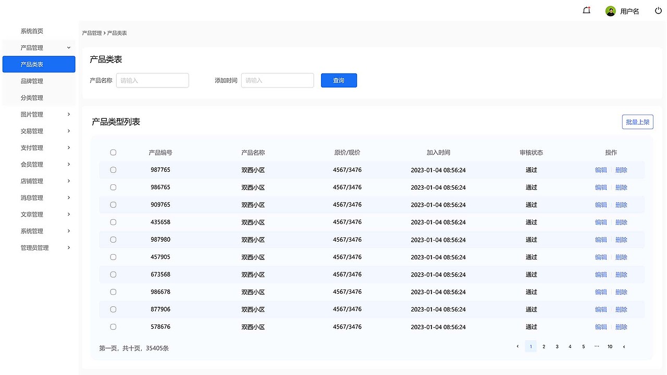Check the row for product 673568
This screenshot has width=667, height=375.
pos(113,274)
